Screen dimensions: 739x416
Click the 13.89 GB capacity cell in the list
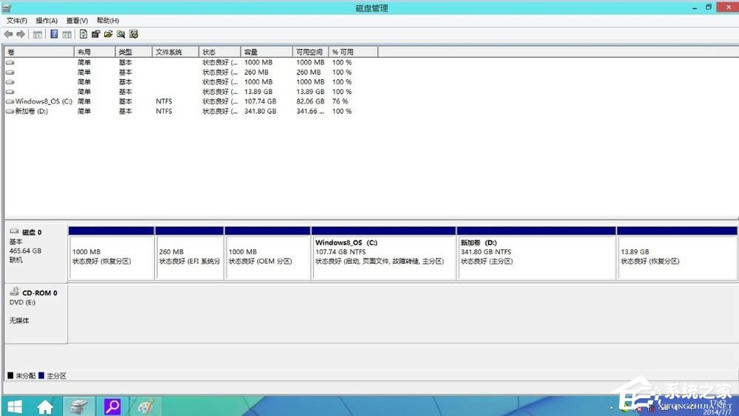258,91
